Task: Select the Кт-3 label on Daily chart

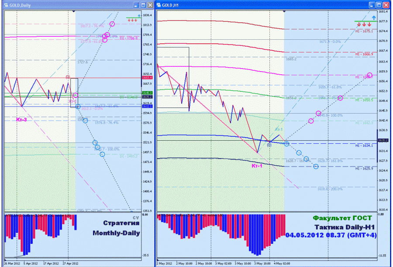Action: point(21,120)
